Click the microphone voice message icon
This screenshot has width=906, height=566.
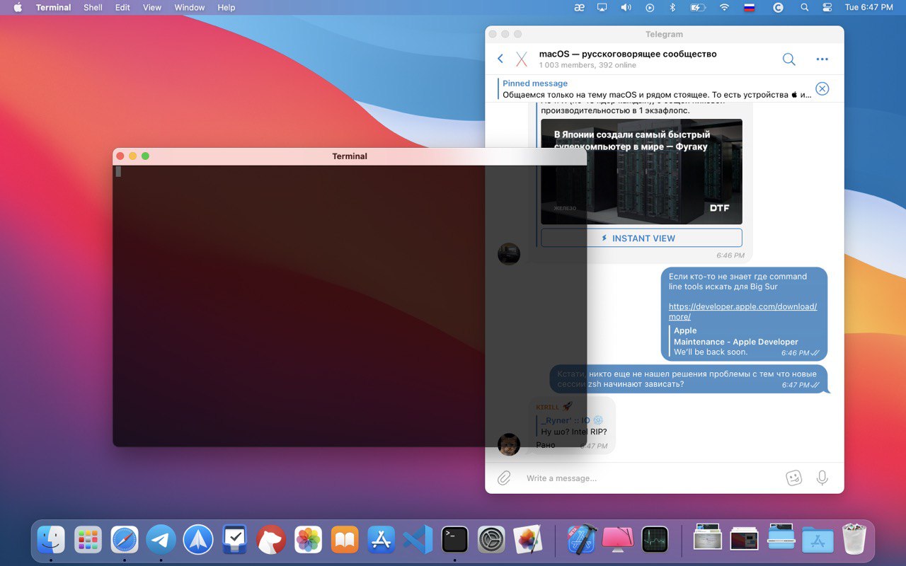click(822, 478)
